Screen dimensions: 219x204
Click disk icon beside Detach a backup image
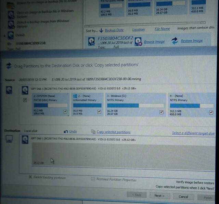[x=11, y=24]
